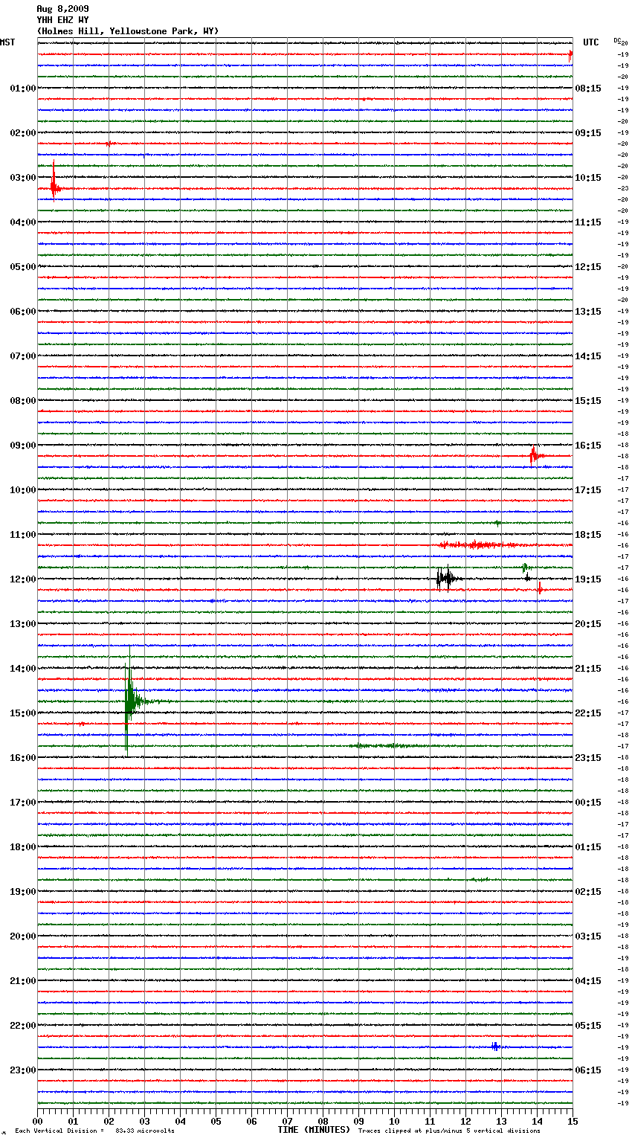Click the 02:15 UTC time label

[x=588, y=892]
